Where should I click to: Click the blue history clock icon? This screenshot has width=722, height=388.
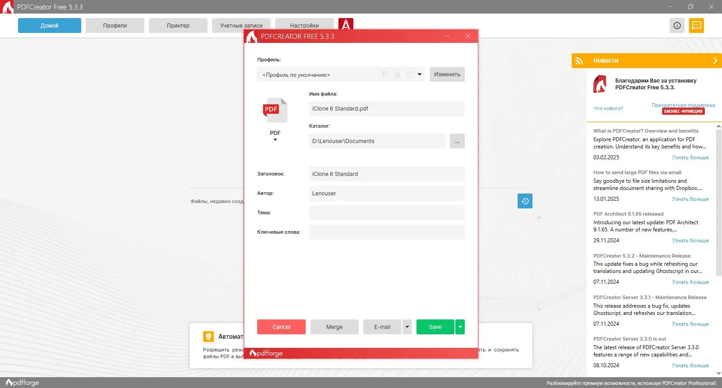pos(525,201)
